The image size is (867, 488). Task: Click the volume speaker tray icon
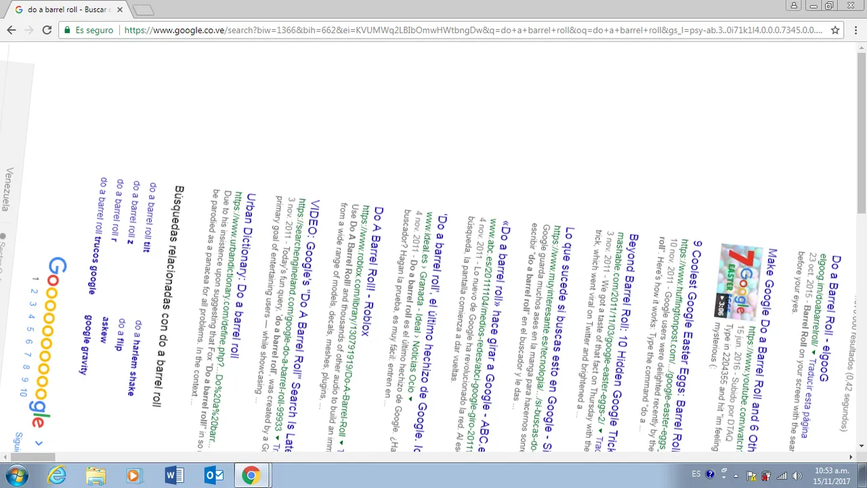(x=797, y=476)
